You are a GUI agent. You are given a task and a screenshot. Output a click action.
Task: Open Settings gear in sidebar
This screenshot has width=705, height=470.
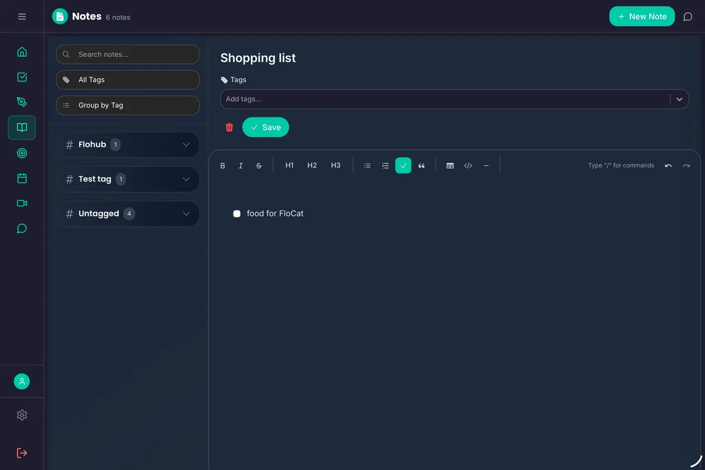22,415
